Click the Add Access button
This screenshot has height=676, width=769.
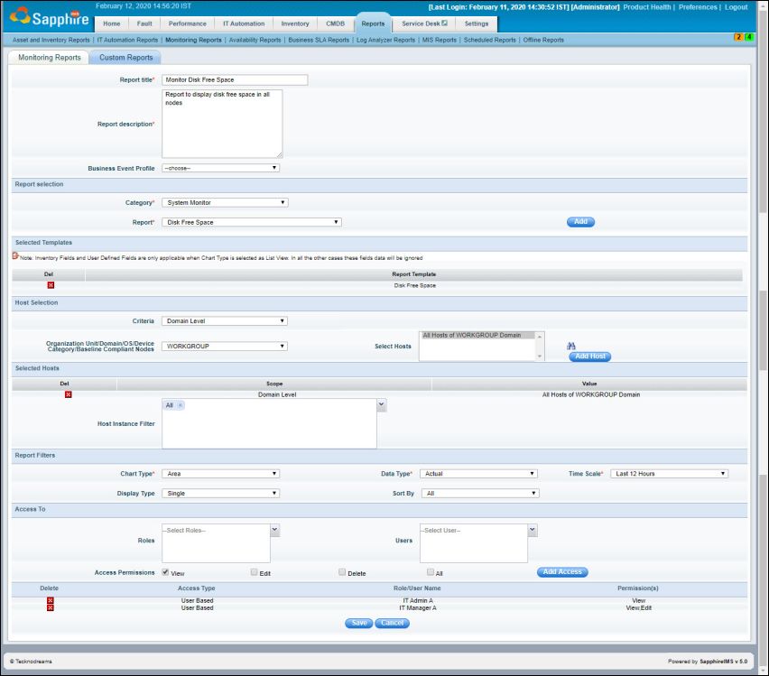(562, 571)
